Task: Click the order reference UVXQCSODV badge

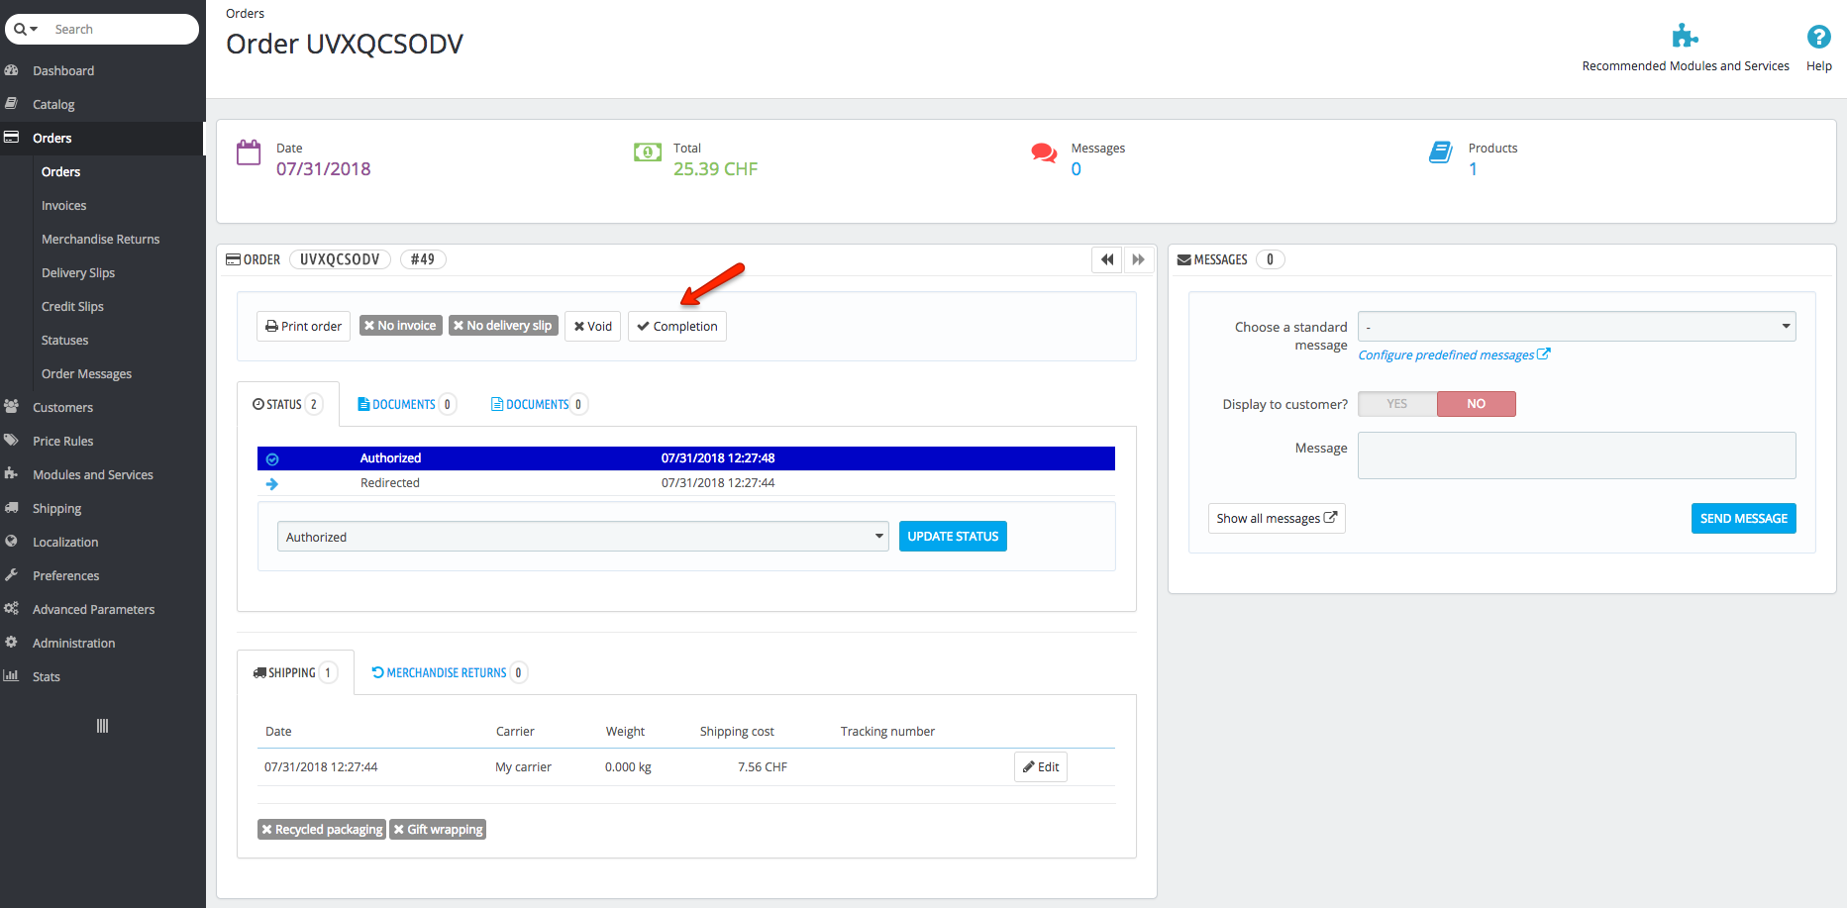Action: [x=340, y=259]
